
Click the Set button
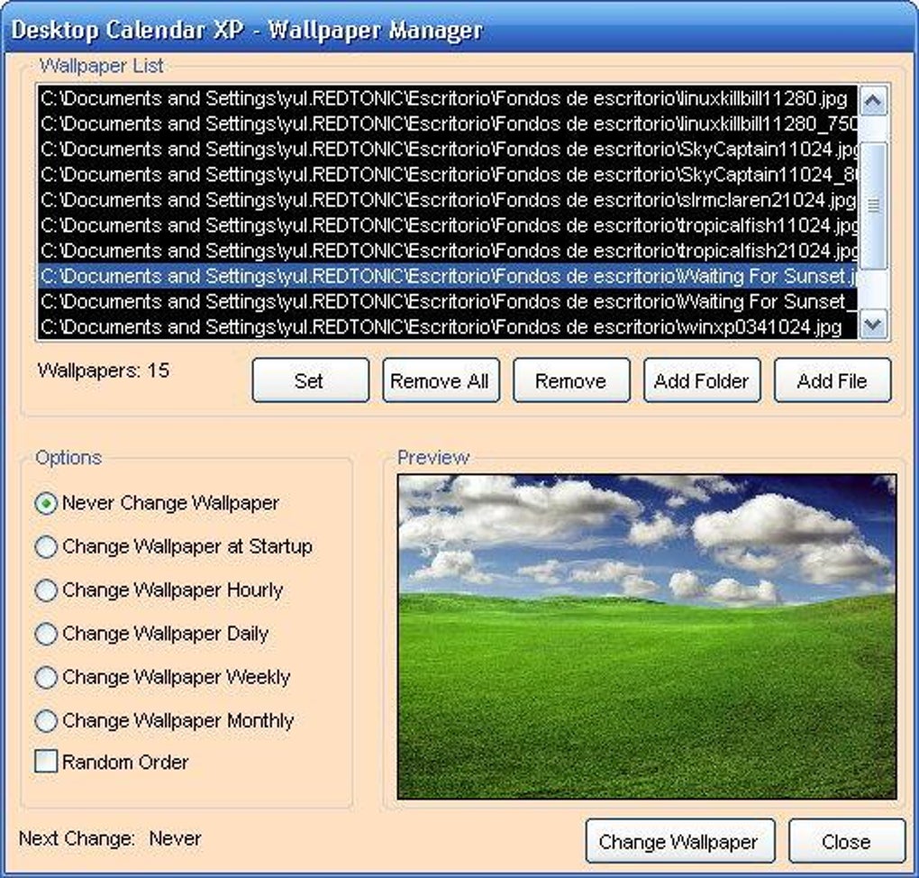tap(310, 380)
